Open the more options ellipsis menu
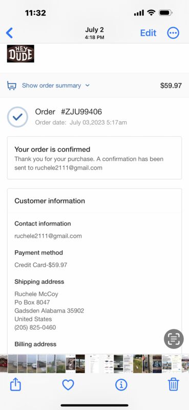The width and height of the screenshot is (189, 410). (x=173, y=33)
